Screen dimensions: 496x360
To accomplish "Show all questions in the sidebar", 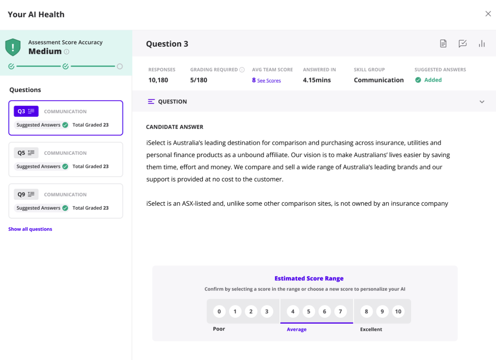I will pos(30,229).
